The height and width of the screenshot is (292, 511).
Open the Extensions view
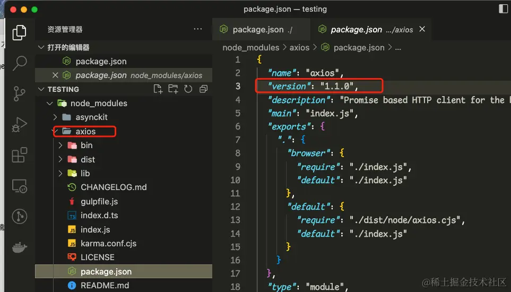click(x=19, y=155)
